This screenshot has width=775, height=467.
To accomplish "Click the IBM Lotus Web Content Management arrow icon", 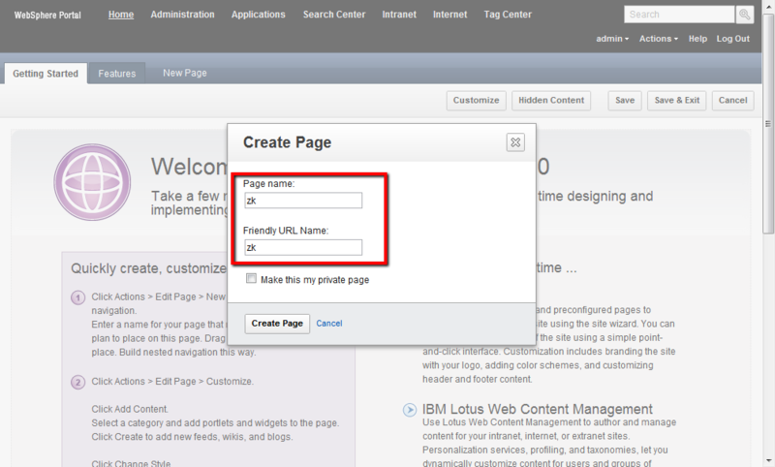I will pos(410,410).
